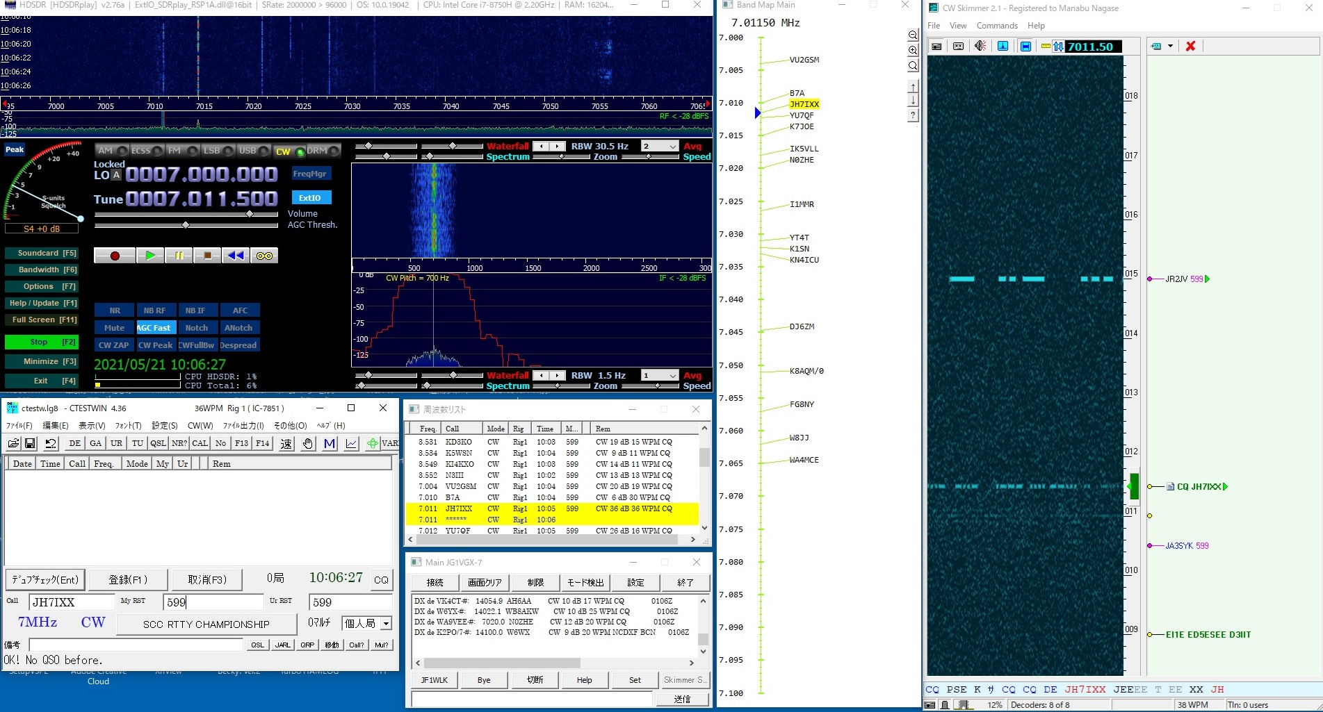Viewport: 1323px width, 712px height.
Task: Open the graph chart icon in CTESTWIN toolbar
Action: pos(352,443)
